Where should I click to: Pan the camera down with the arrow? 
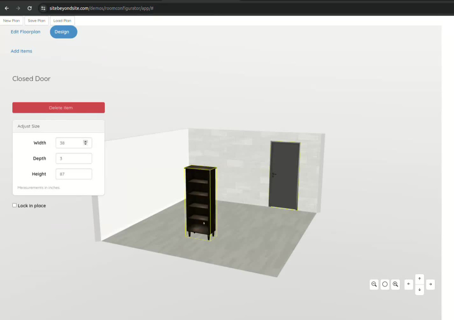tap(419, 290)
